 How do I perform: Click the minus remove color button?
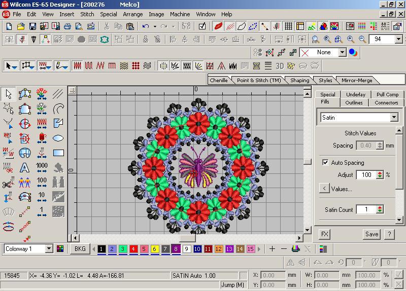pyautogui.click(x=284, y=249)
